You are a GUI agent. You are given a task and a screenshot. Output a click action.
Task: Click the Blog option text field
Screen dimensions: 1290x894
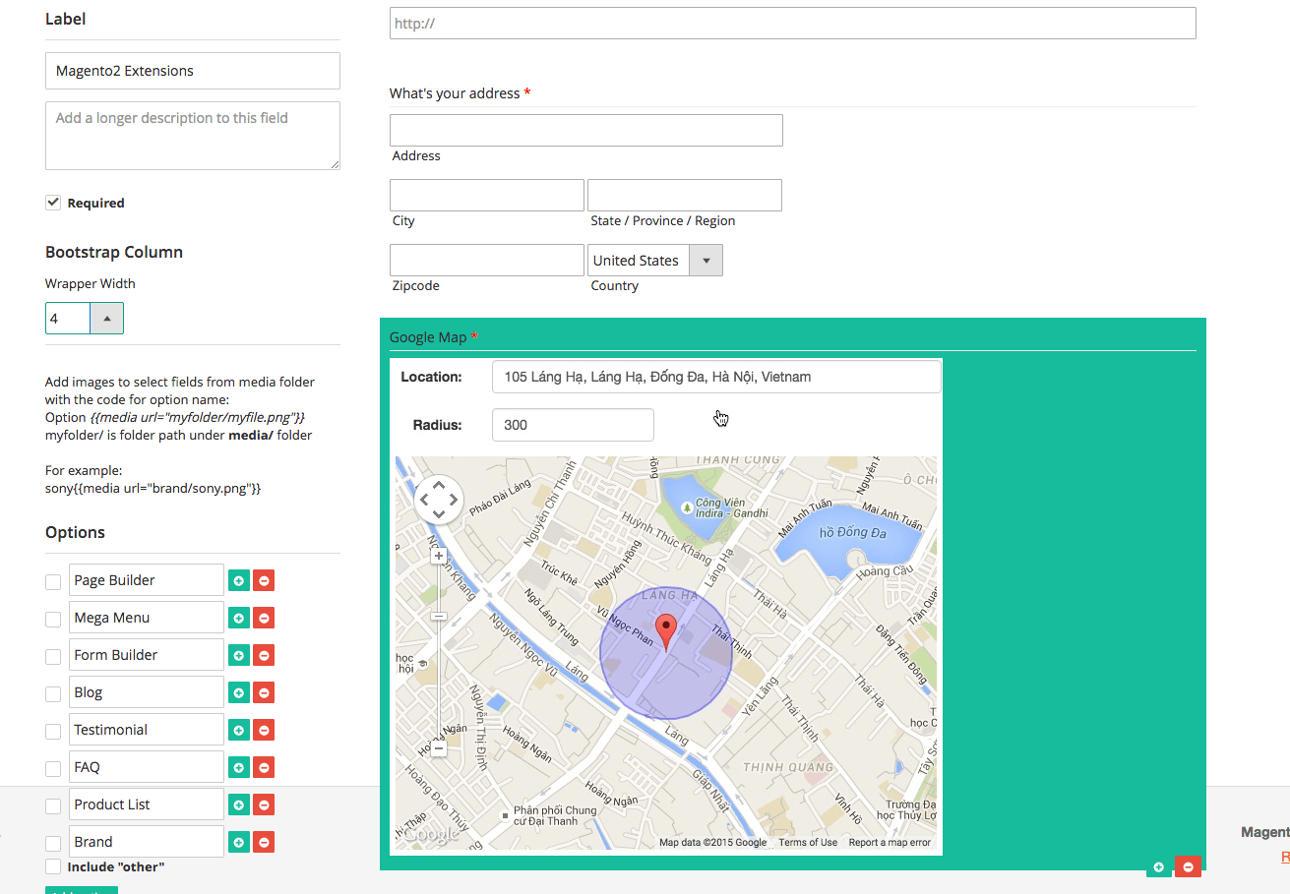pos(147,692)
